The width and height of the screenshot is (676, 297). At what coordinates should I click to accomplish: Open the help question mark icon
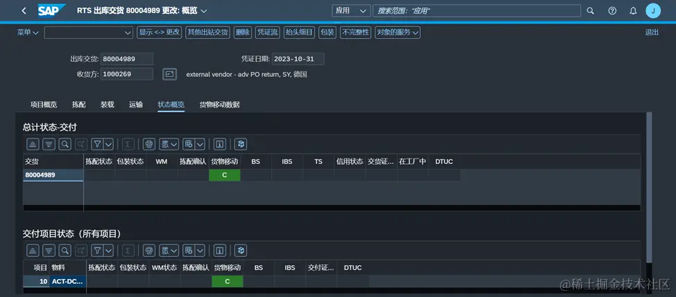click(x=612, y=11)
